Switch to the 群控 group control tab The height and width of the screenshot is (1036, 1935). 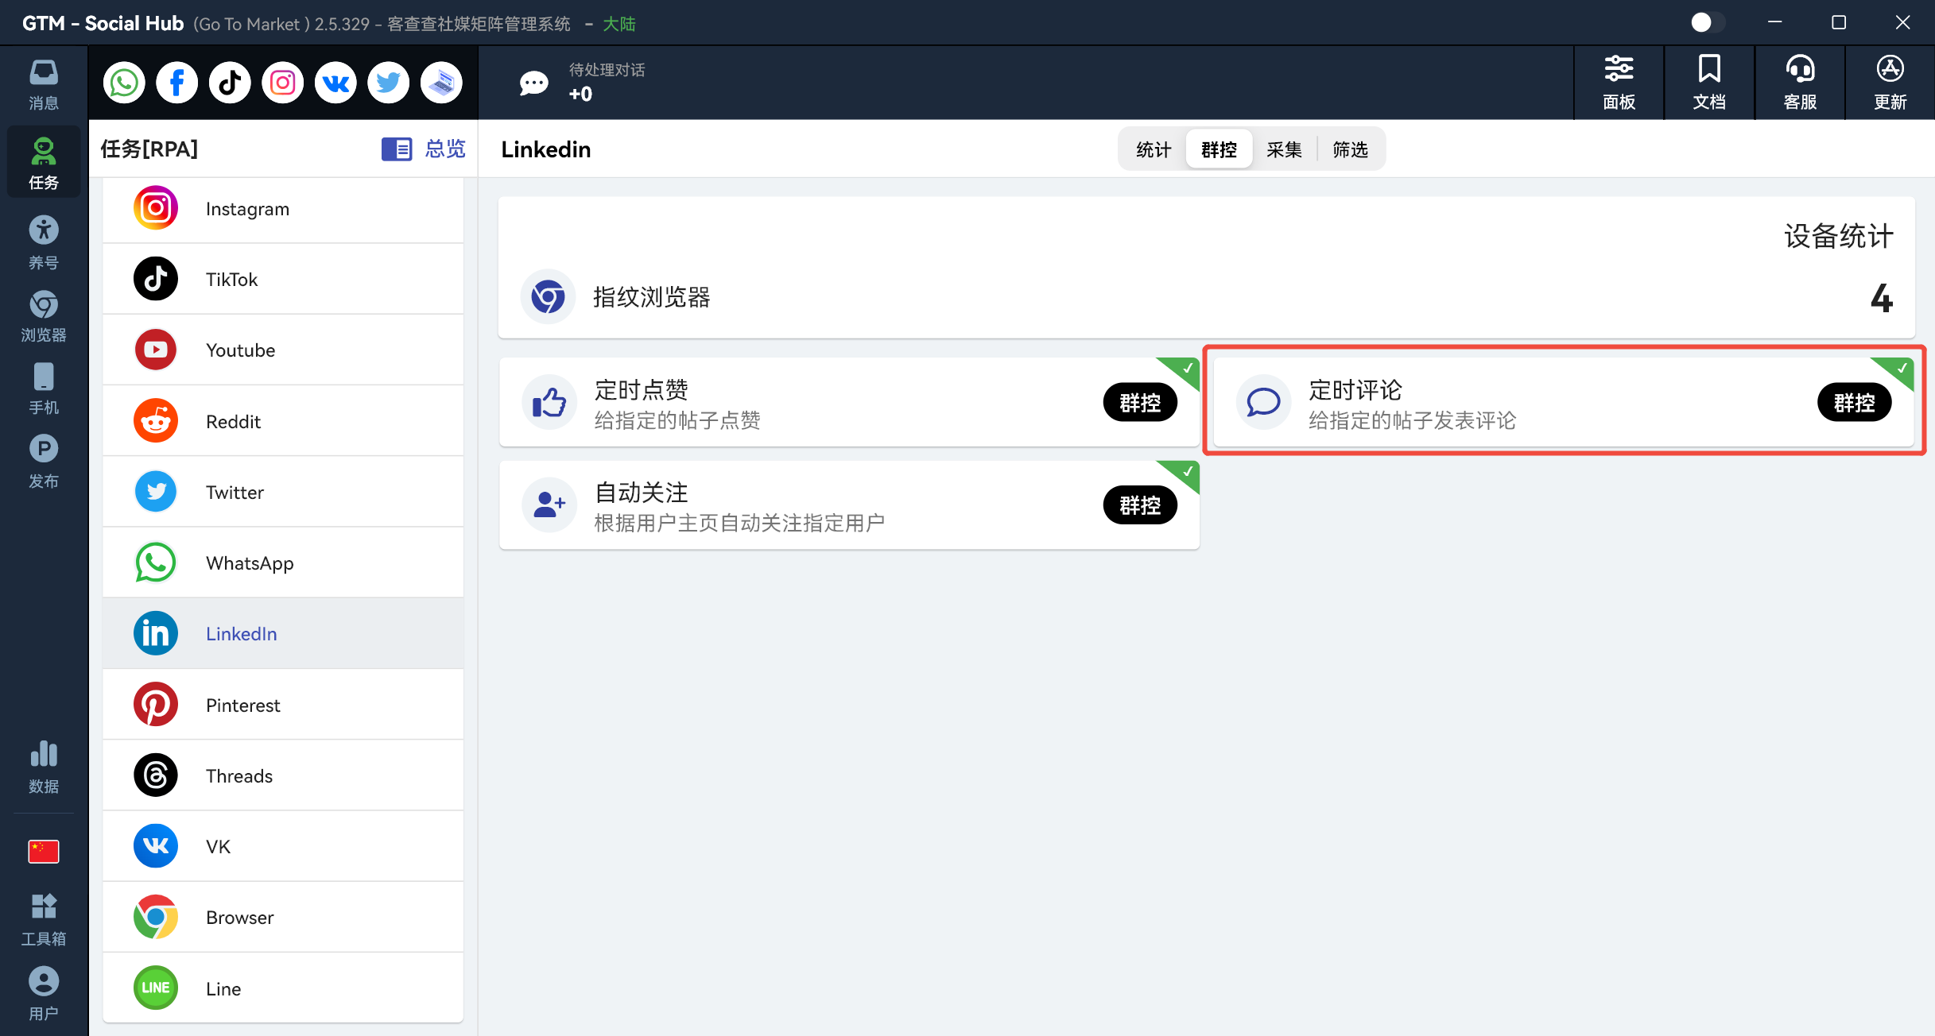(1219, 149)
